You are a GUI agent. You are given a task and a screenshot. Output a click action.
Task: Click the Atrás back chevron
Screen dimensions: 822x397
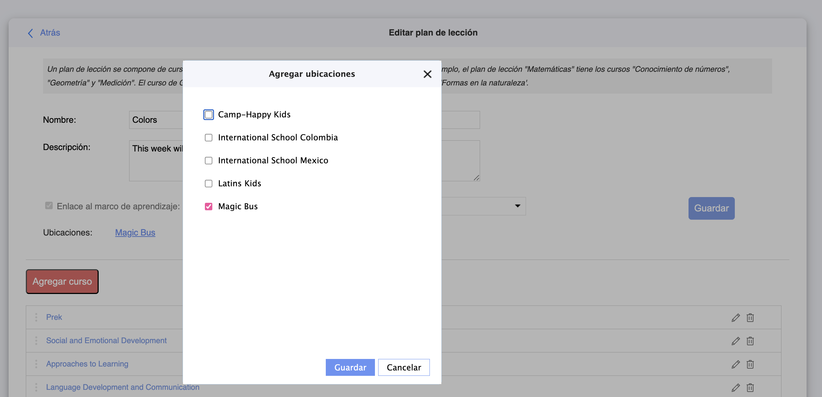click(31, 33)
